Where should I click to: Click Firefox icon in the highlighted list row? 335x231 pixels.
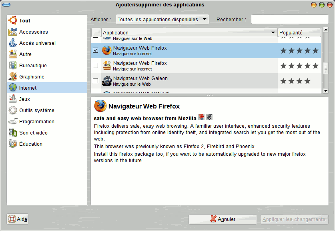tap(106, 50)
